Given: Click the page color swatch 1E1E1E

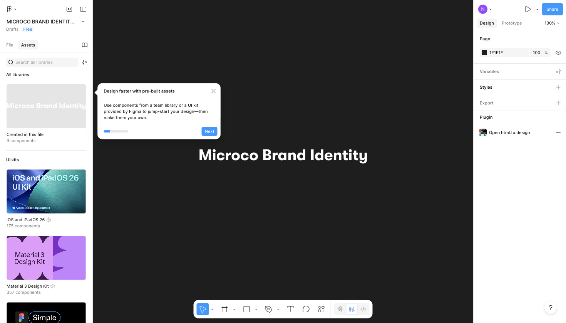Looking at the screenshot, I should pos(484,53).
